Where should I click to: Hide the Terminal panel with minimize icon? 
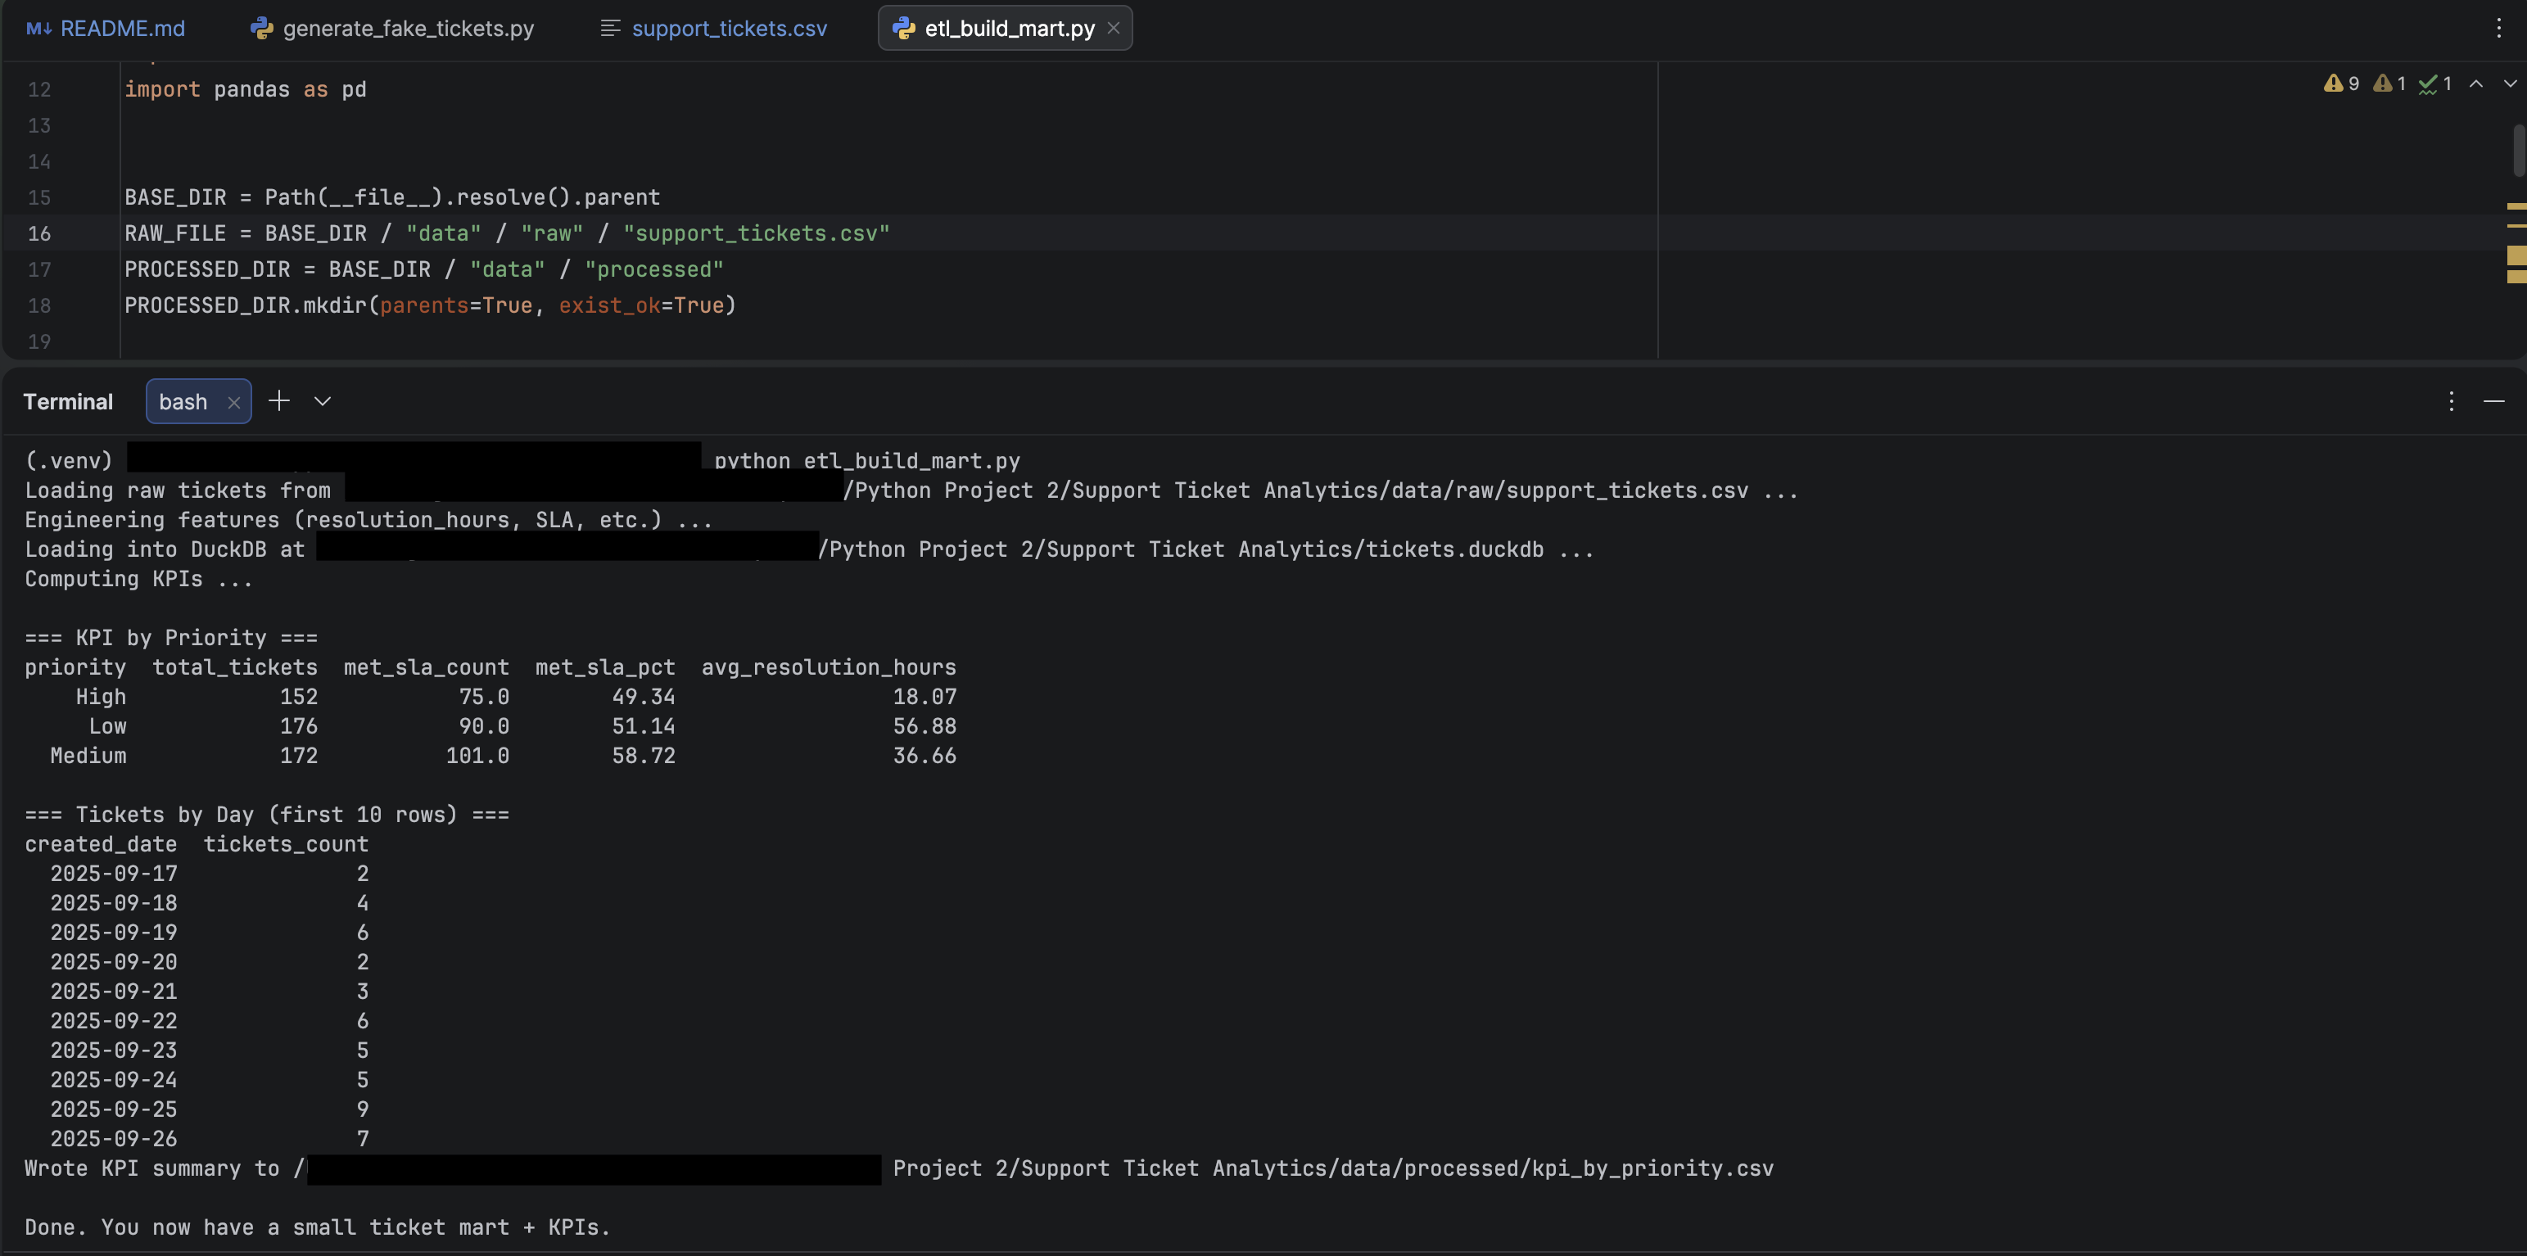2494,401
